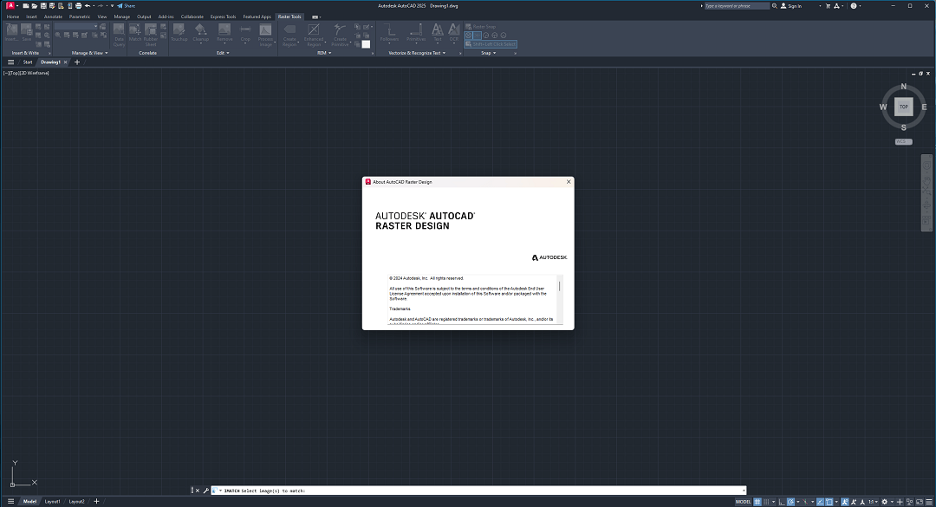This screenshot has height=507, width=936.
Task: Click the Share button
Action: pyautogui.click(x=128, y=5)
